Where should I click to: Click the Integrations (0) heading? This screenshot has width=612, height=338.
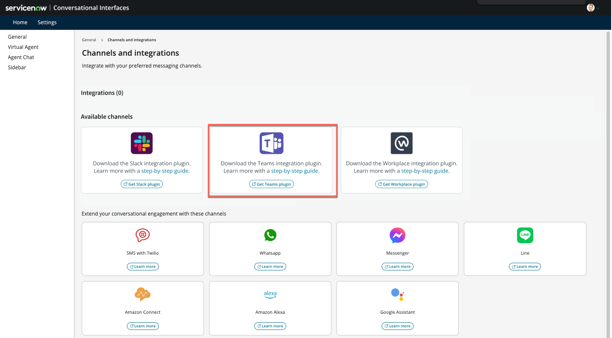(x=102, y=93)
